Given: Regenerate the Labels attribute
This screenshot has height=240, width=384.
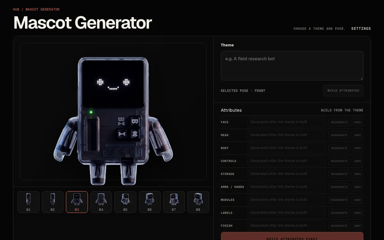Looking at the screenshot, I should point(339,213).
